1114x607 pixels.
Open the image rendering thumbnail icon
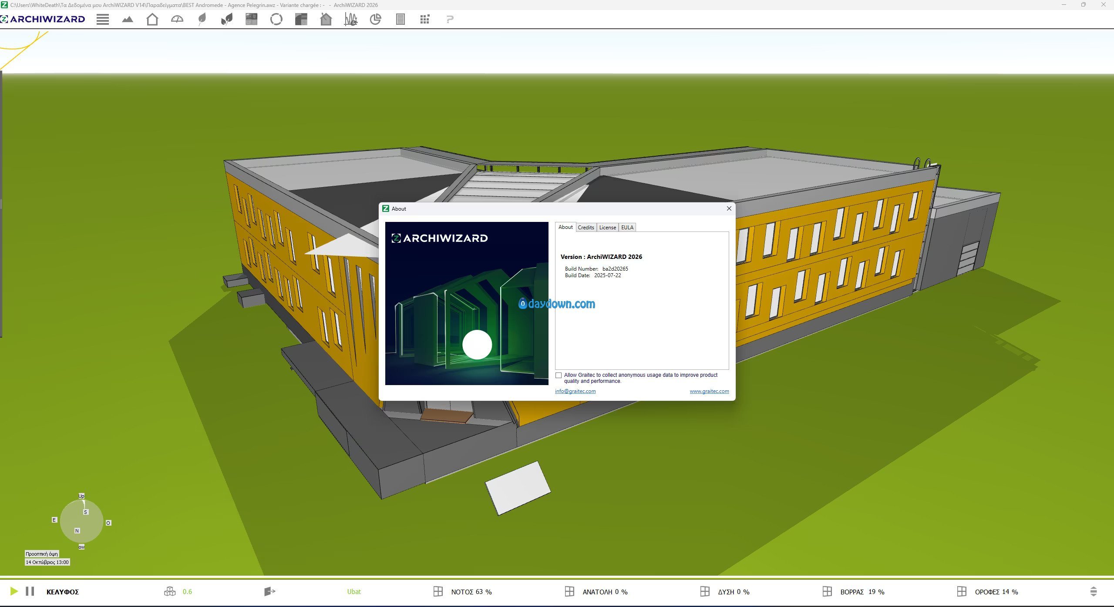tap(251, 19)
